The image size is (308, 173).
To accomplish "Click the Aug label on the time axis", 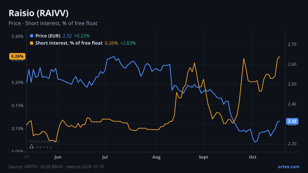I will click(157, 157).
